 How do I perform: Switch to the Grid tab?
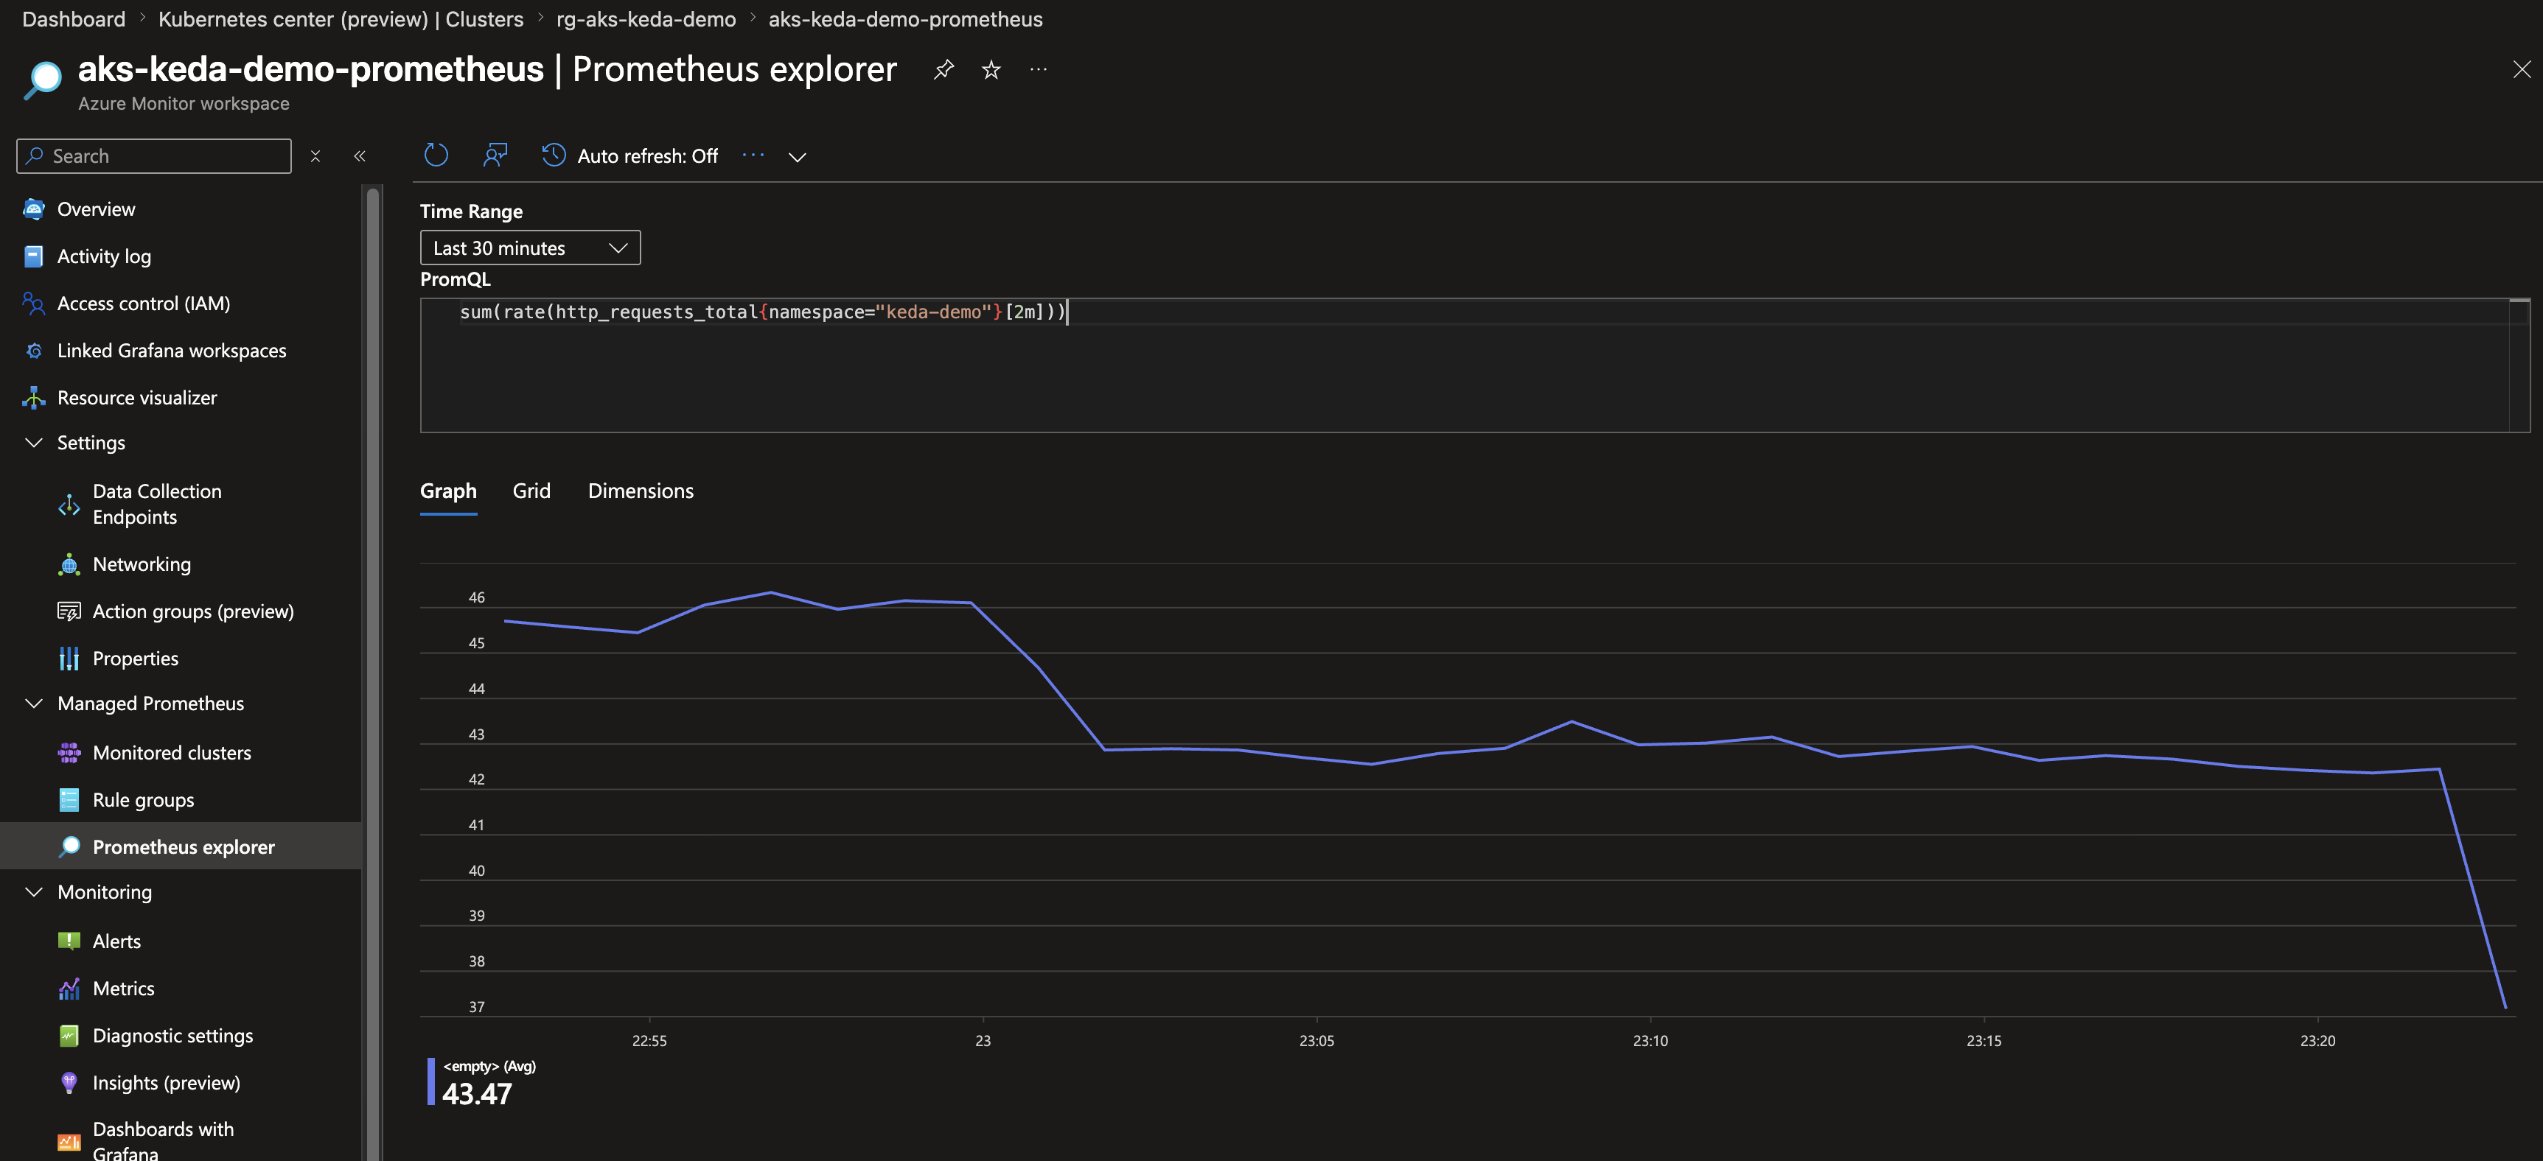[531, 491]
